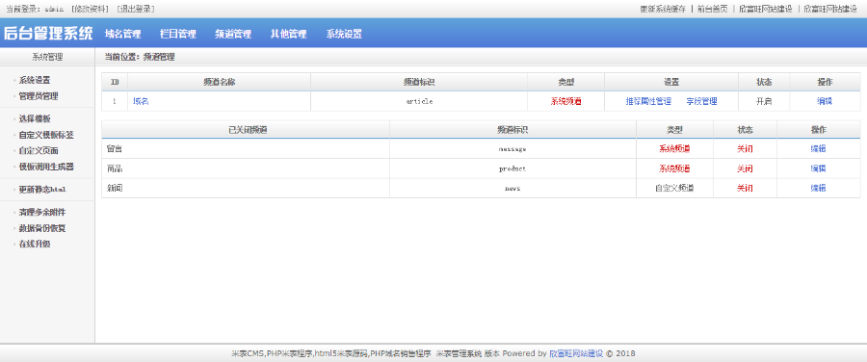867x362 pixels.
Task: Click the 开启 status of the 域名 channel
Action: 764,101
